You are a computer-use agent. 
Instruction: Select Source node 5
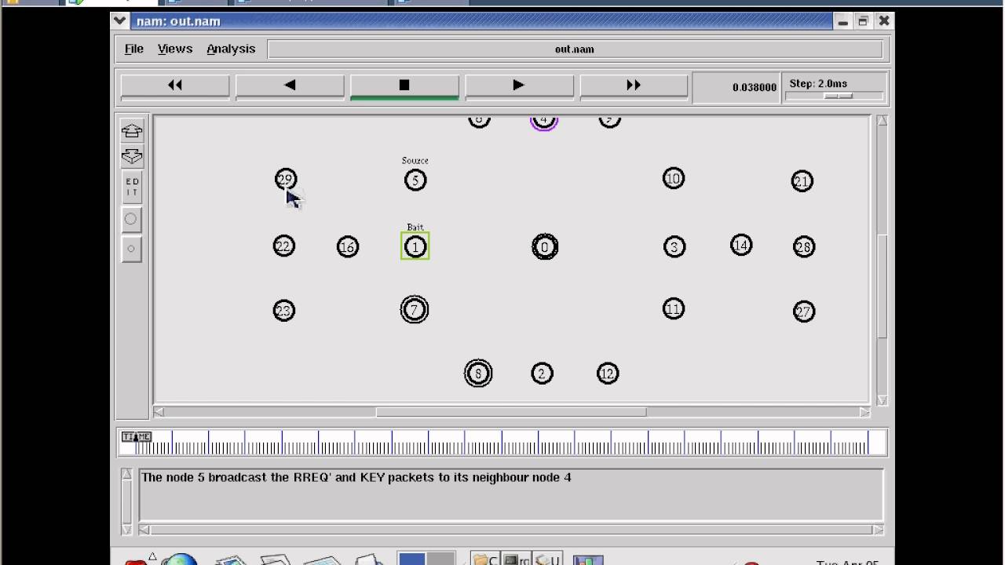pos(415,180)
